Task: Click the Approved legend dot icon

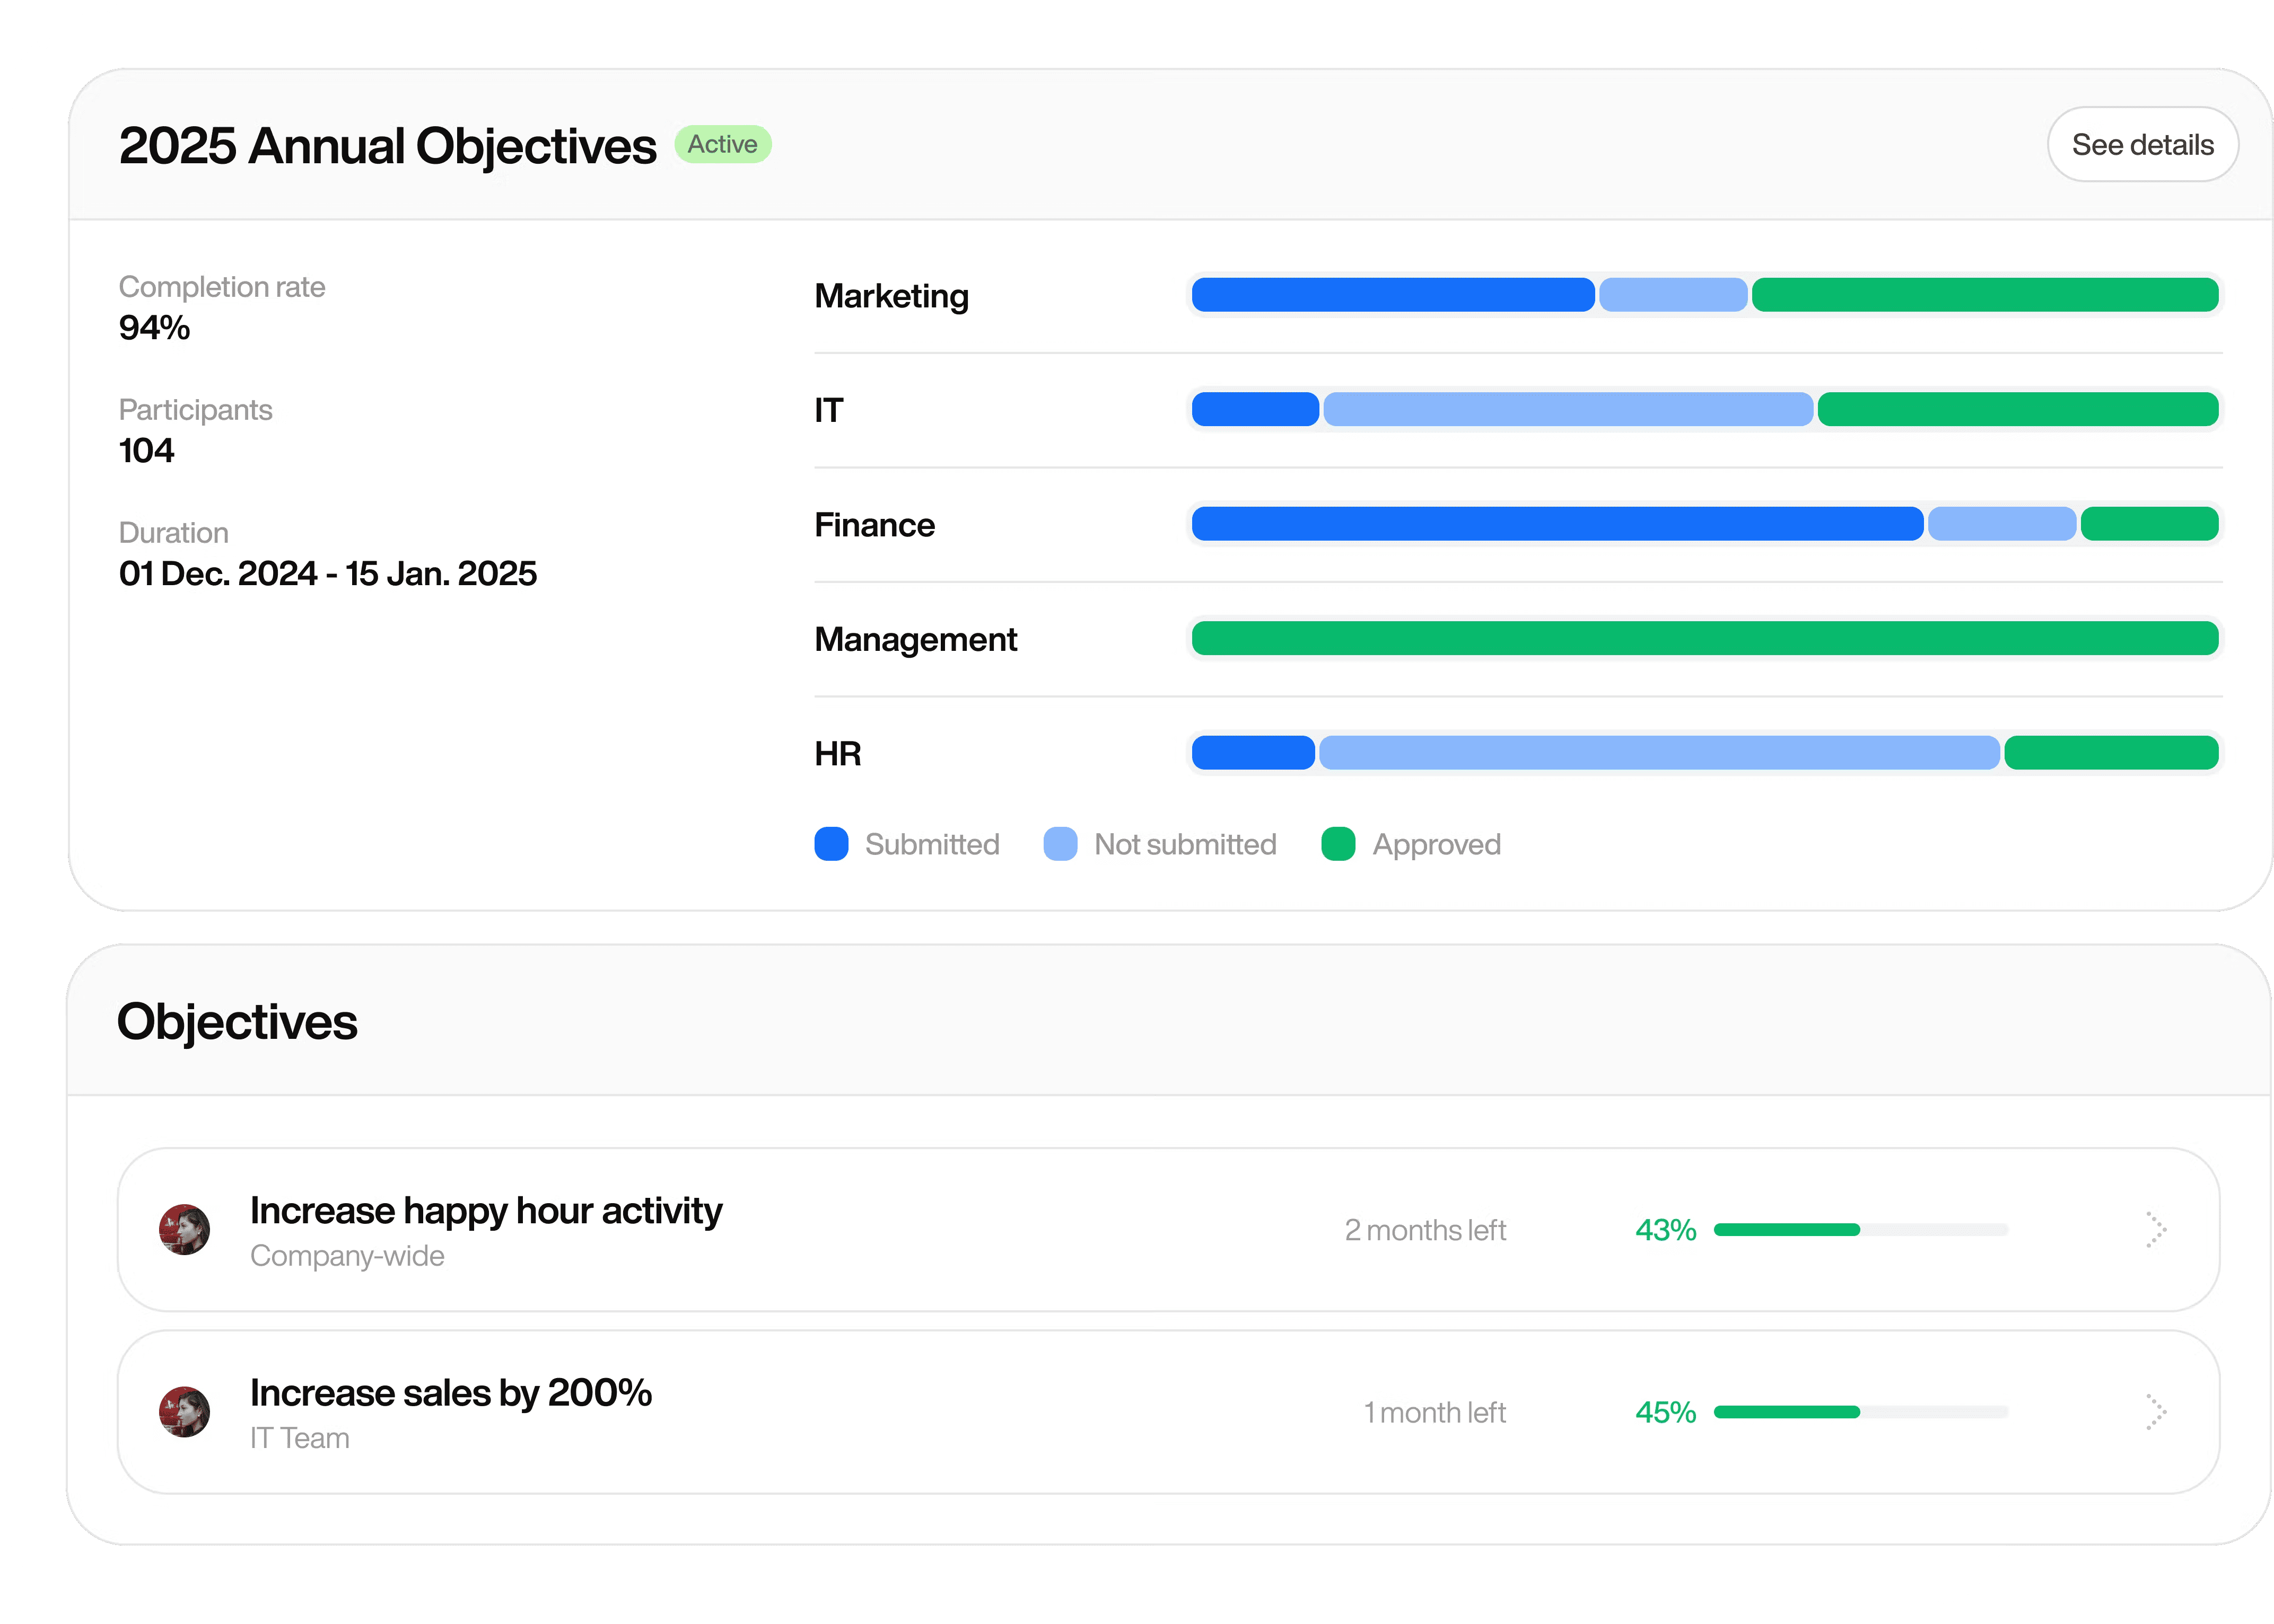Action: click(x=1337, y=844)
